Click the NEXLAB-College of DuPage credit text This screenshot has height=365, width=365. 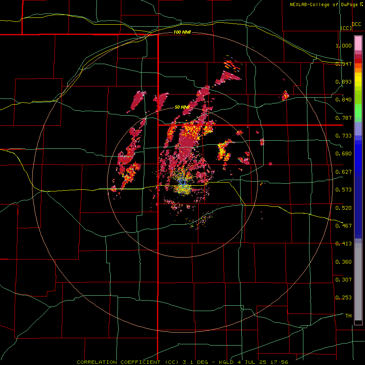click(x=324, y=4)
